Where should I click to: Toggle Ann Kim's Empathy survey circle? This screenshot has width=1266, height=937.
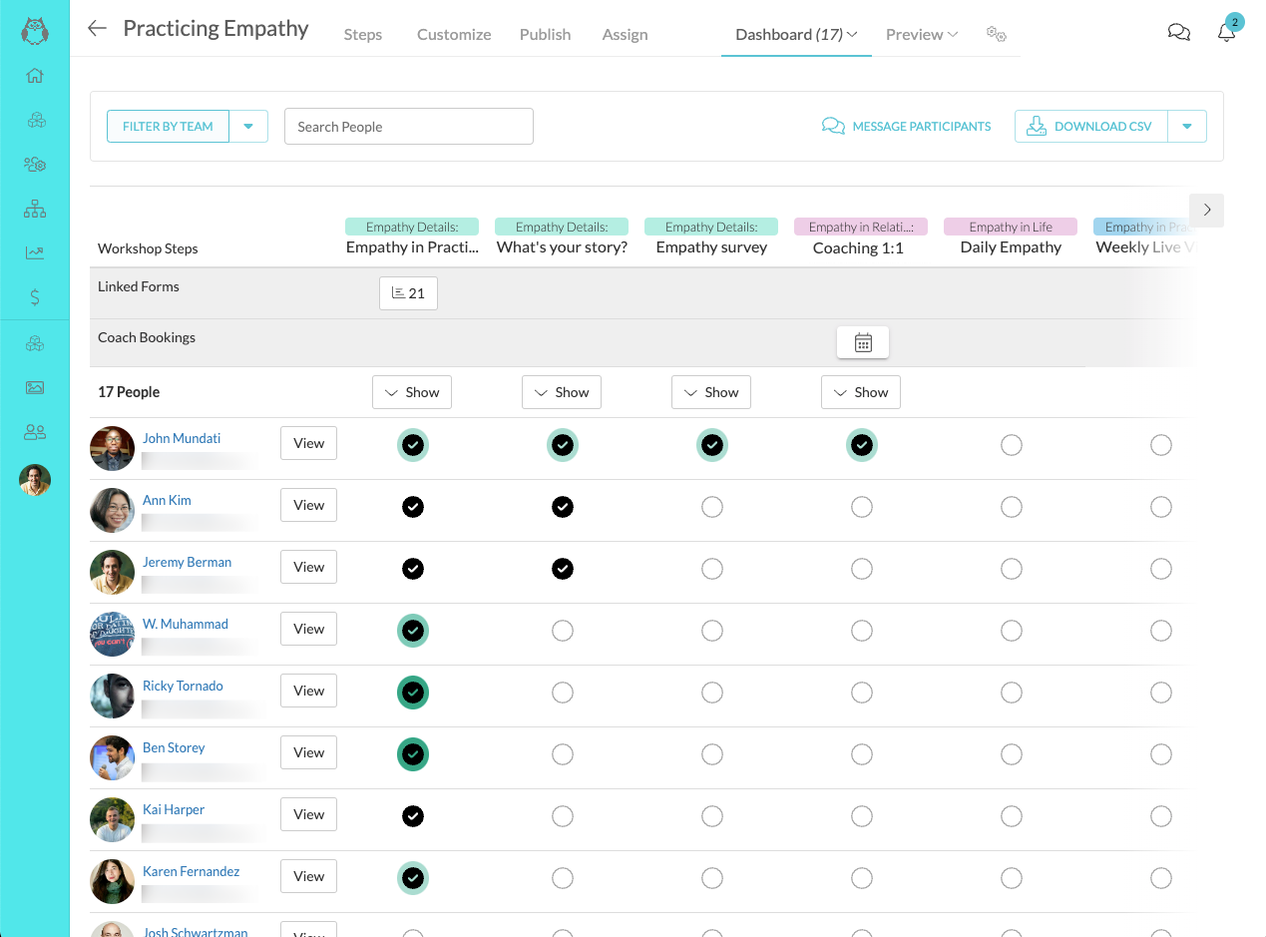pyautogui.click(x=712, y=507)
